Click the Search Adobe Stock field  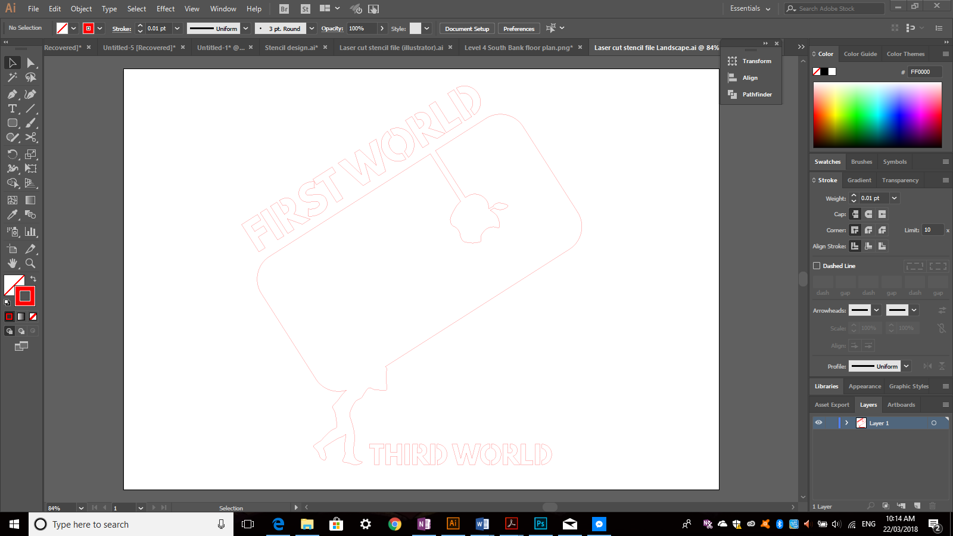point(834,9)
